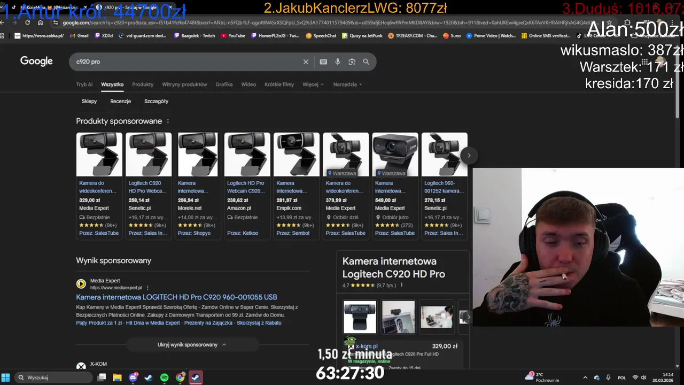Screen dimensions: 684x385
Task: Go to browser home icon
Action: pyautogui.click(x=40, y=22)
